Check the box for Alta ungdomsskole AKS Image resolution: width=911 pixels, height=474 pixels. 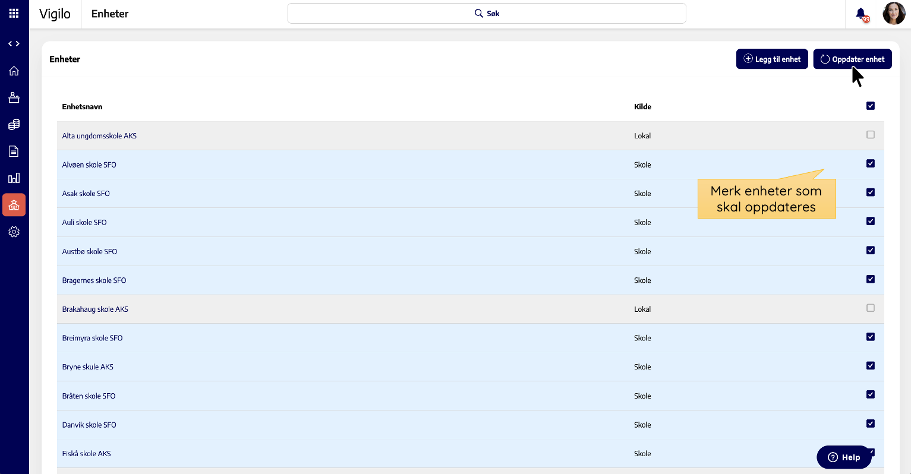[870, 135]
